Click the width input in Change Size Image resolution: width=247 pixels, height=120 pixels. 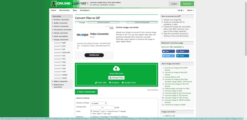[96, 107]
